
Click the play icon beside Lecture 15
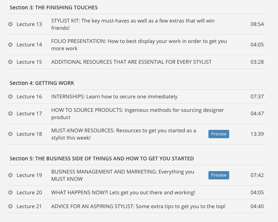pos(10,62)
